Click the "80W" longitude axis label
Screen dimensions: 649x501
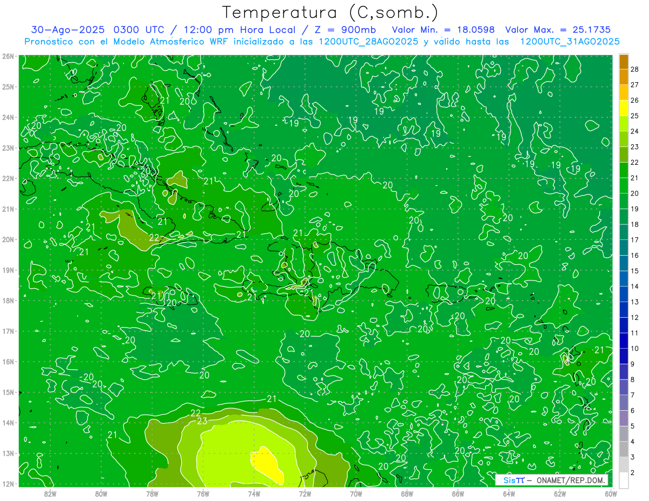101,493
